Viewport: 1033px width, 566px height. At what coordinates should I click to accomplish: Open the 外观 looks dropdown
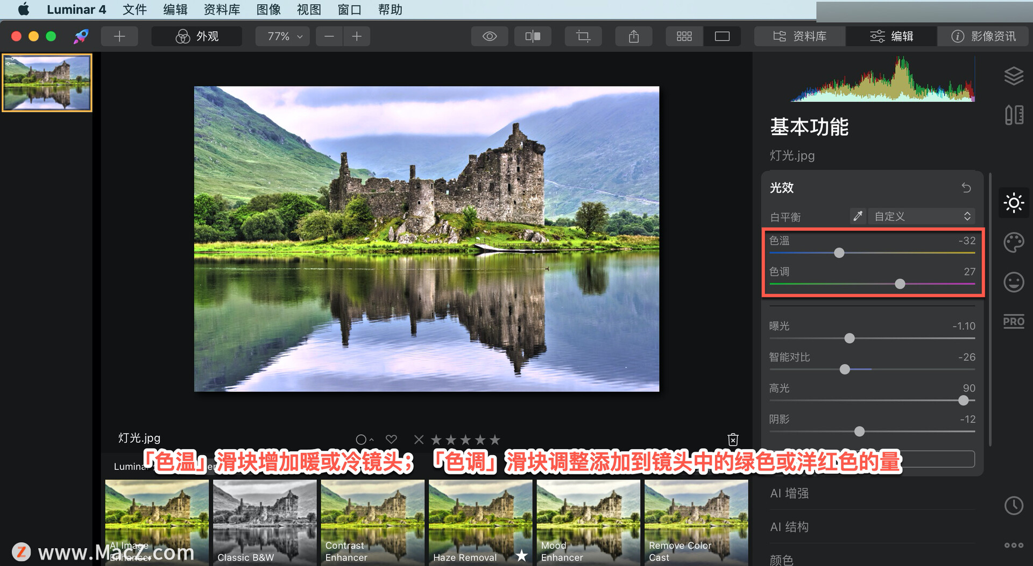pyautogui.click(x=196, y=36)
